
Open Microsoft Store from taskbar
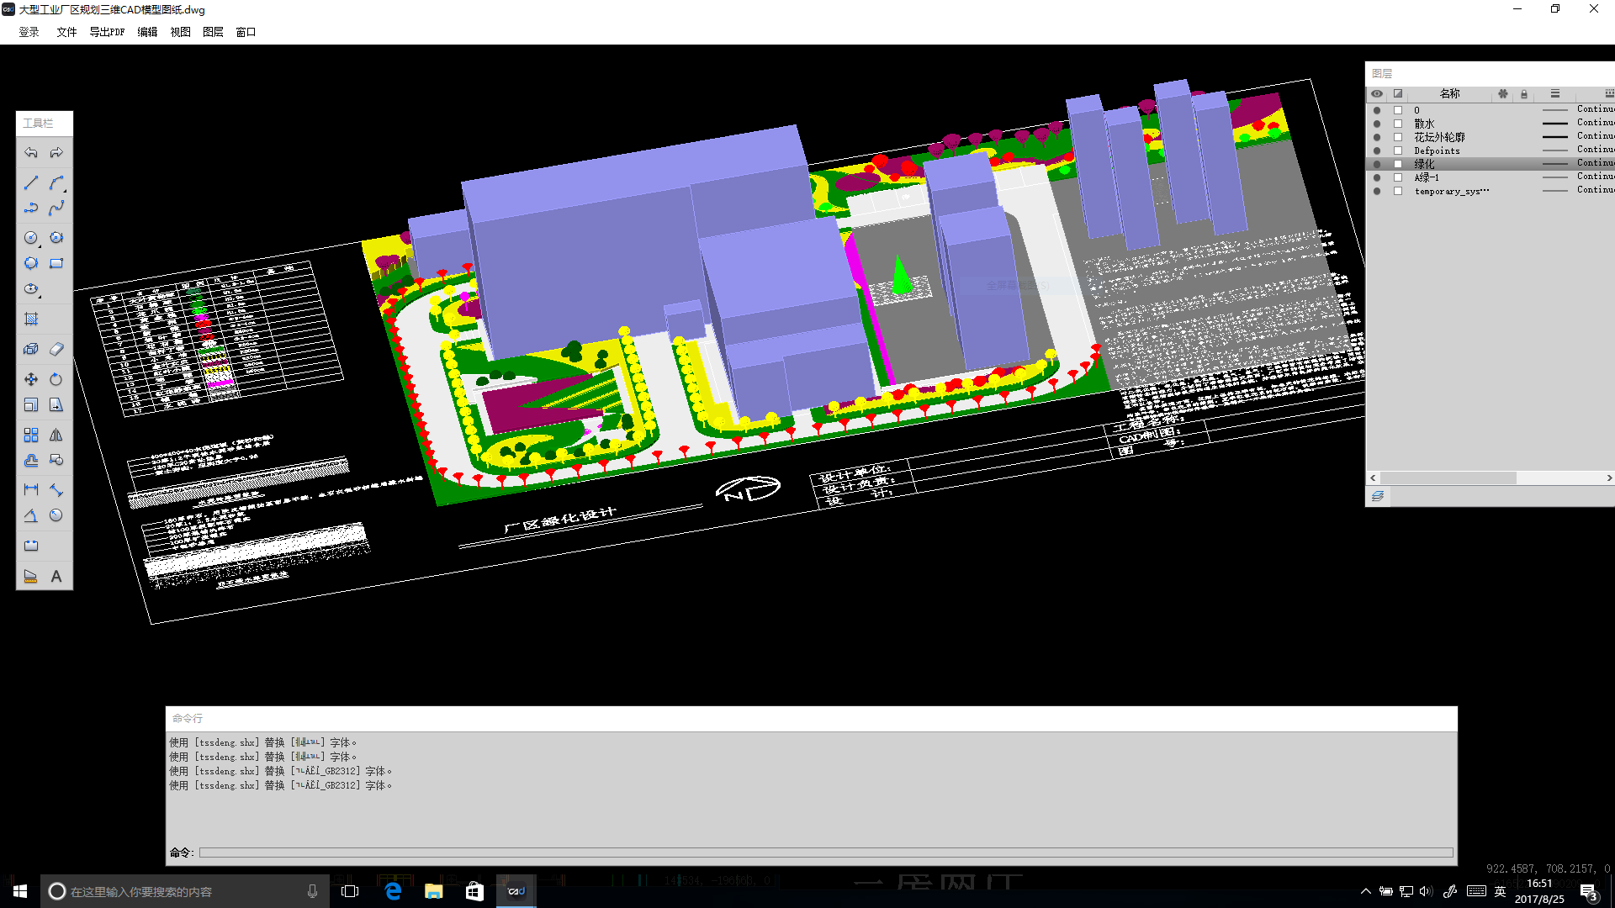[x=474, y=891]
